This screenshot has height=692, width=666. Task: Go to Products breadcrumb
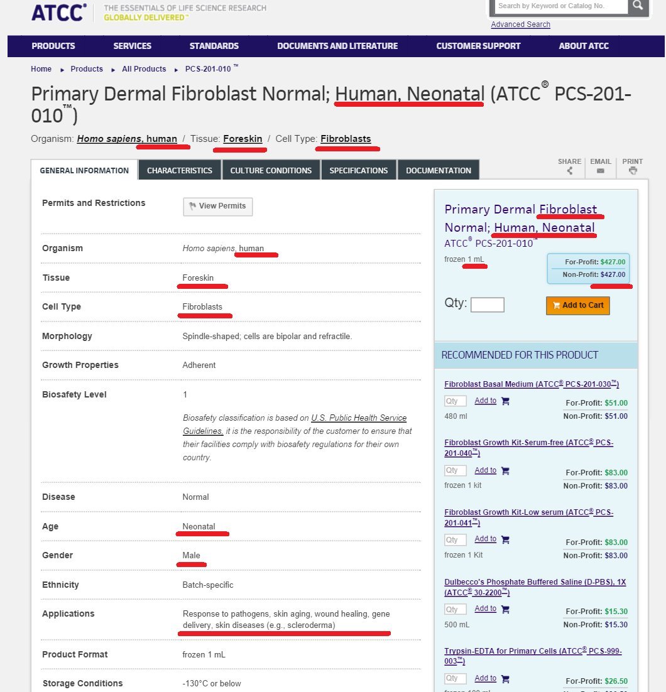click(x=87, y=69)
